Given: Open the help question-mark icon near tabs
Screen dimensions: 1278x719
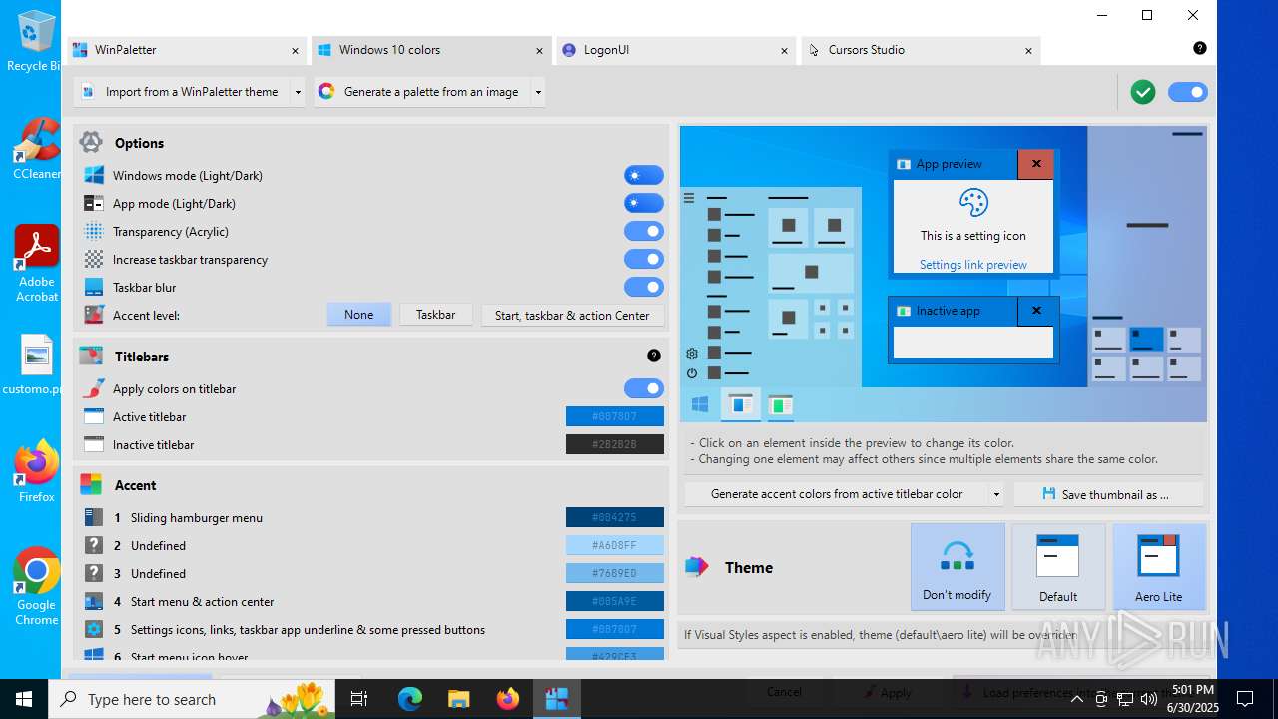Looking at the screenshot, I should click(1199, 48).
